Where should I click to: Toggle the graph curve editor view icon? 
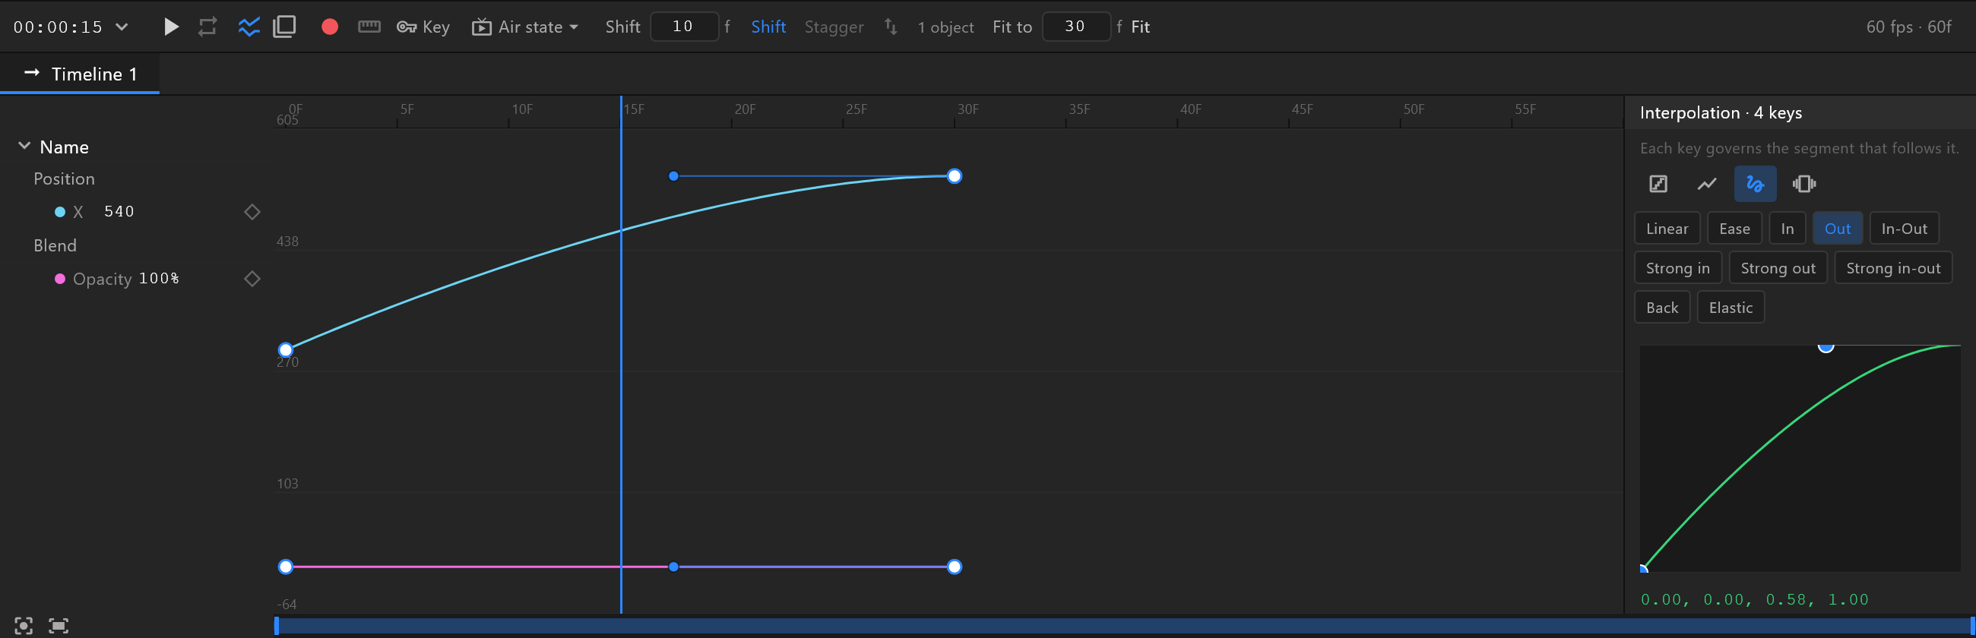[x=249, y=27]
